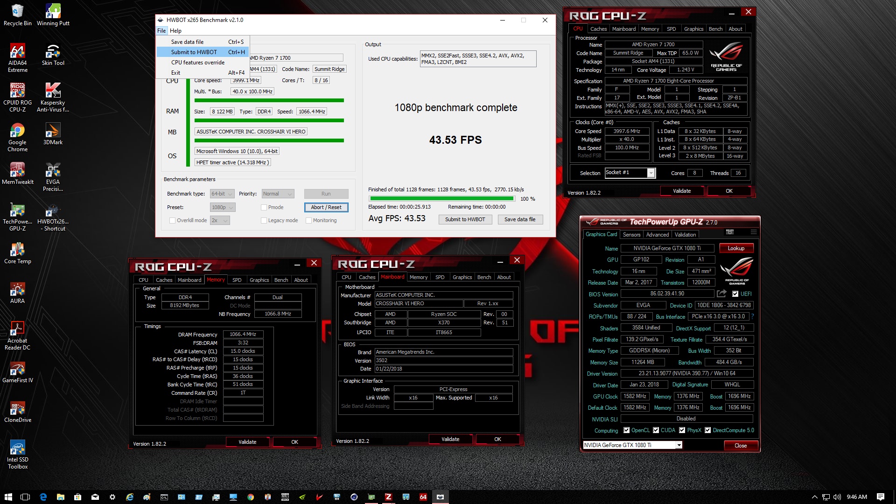
Task: Click the Save data file button
Action: (x=520, y=219)
